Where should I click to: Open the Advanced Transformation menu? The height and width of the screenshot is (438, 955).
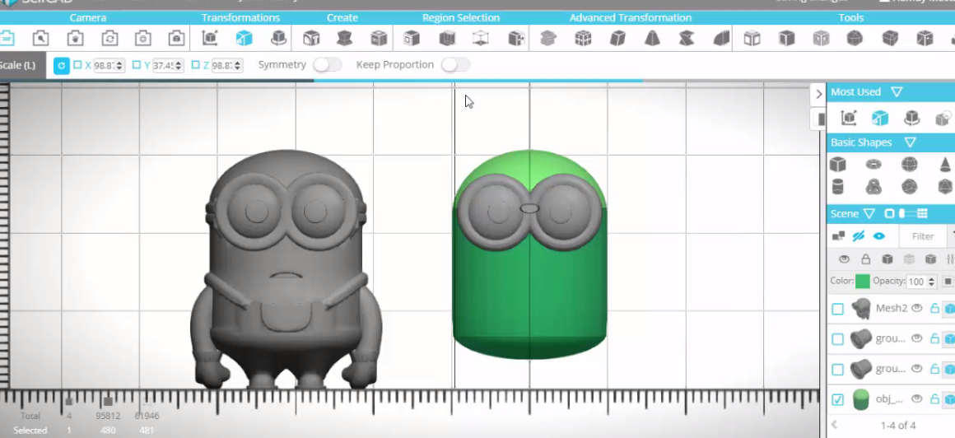point(631,17)
